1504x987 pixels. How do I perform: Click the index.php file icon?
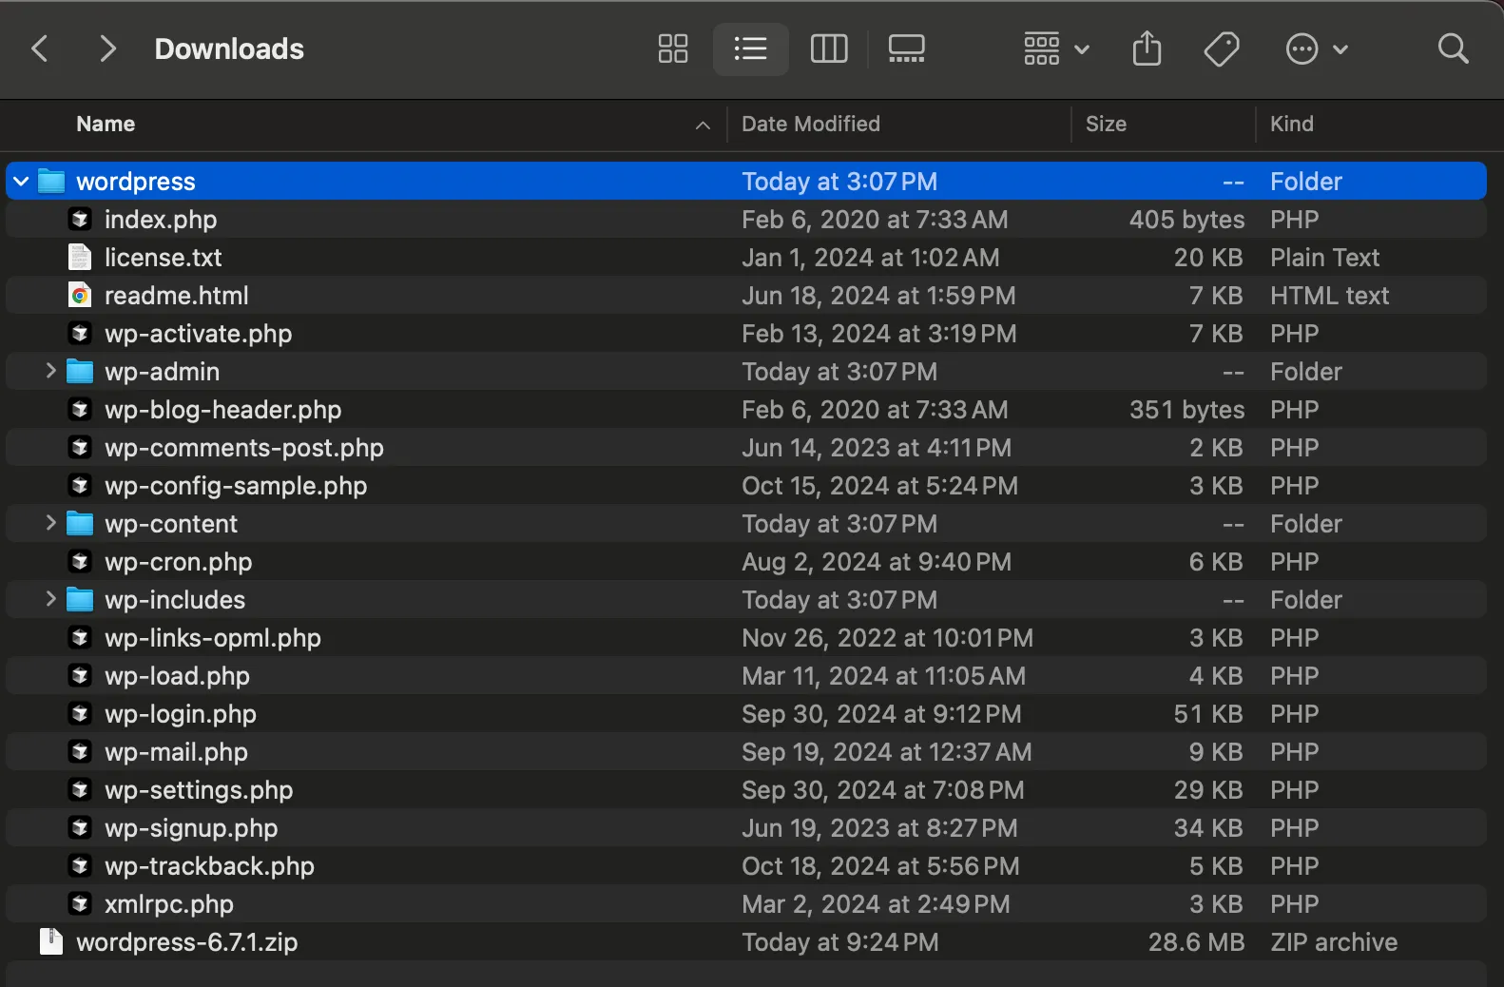pos(80,219)
